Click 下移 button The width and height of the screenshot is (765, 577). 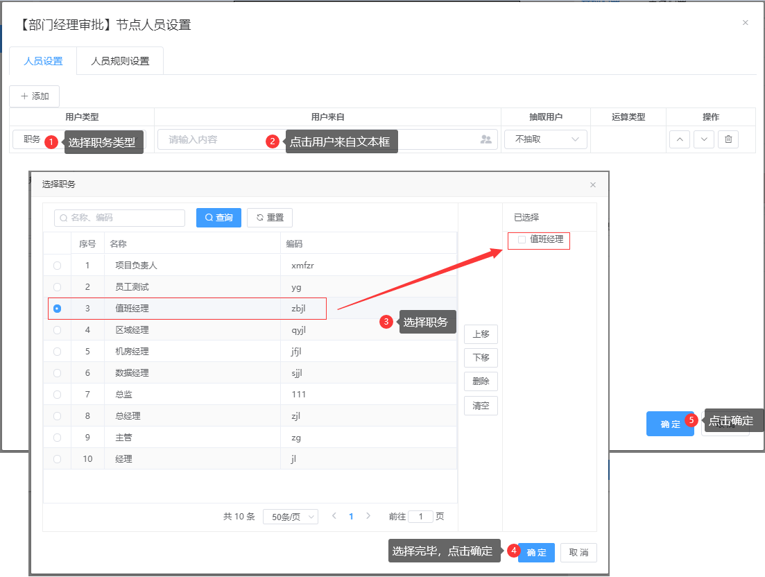click(x=481, y=358)
